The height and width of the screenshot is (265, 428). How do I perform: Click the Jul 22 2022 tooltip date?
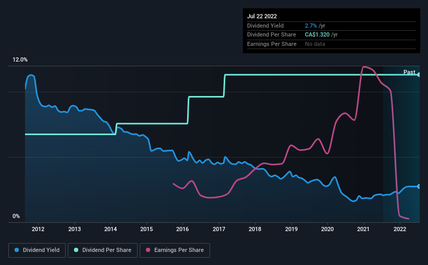(x=262, y=16)
